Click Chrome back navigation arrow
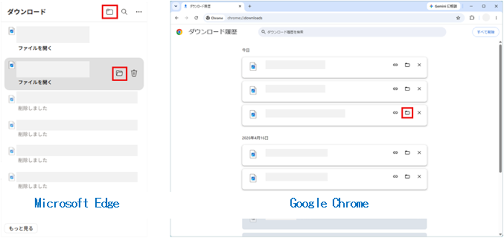 [177, 18]
